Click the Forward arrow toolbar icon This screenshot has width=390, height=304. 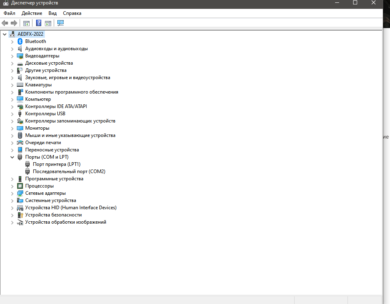pyautogui.click(x=14, y=23)
